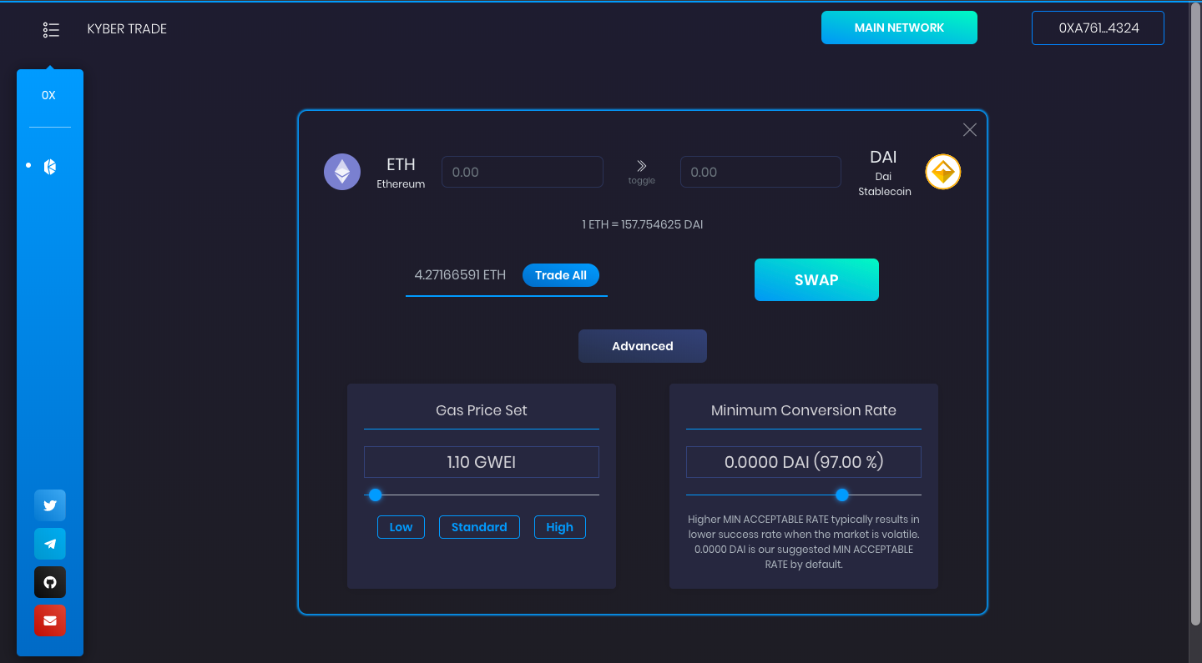Close the trade dialog with X
Image resolution: width=1202 pixels, height=663 pixels.
click(x=969, y=129)
